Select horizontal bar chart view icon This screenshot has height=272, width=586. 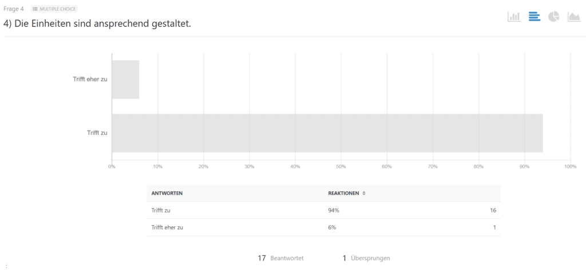(534, 17)
